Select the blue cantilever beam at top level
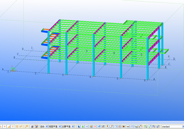 44,31
